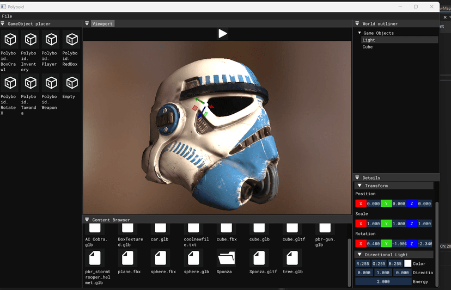Open the Sponza folder icon
451x290 pixels.
point(226,257)
